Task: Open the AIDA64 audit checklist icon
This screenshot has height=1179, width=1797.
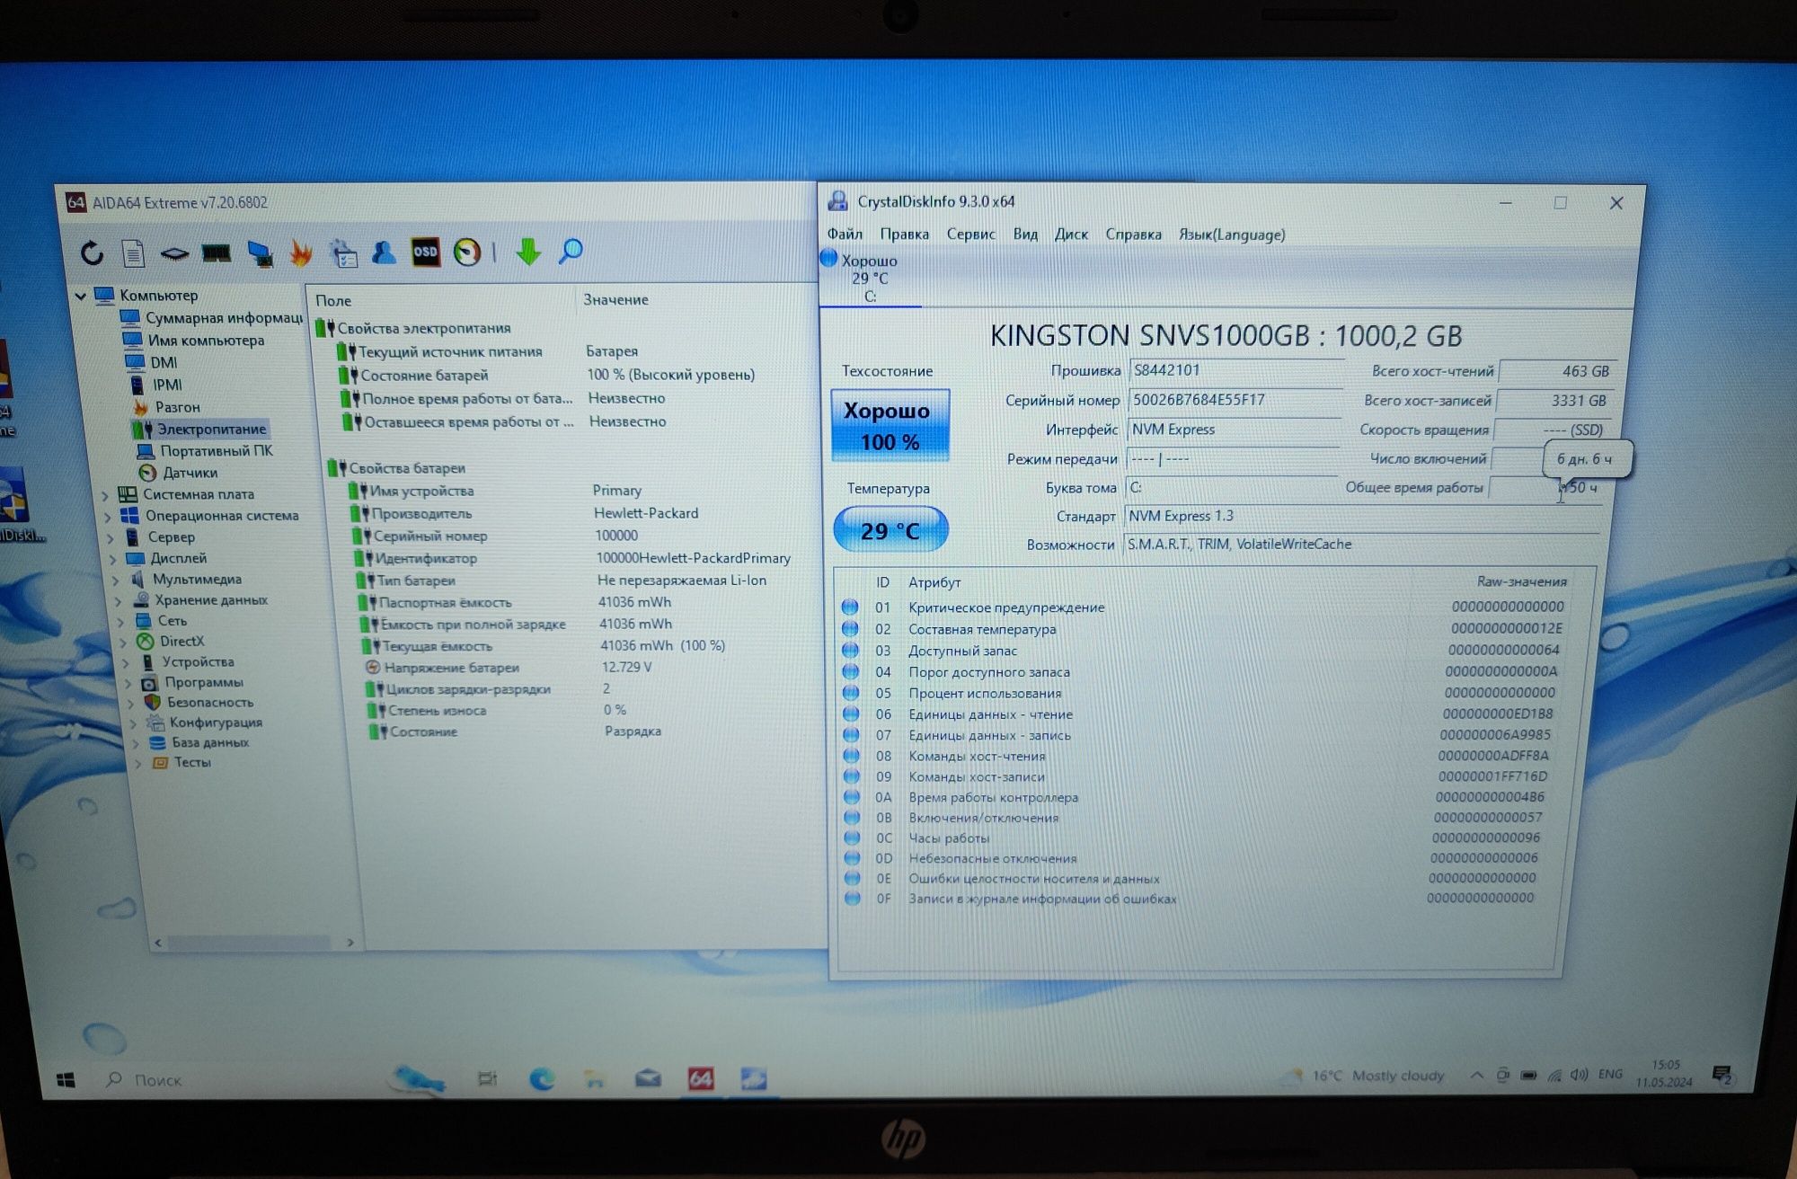Action: tap(343, 253)
